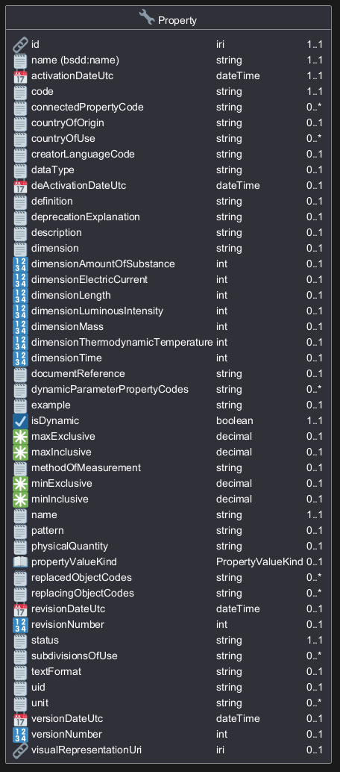The height and width of the screenshot is (772, 340).
Task: Click the chain link icon next to id
Action: [x=20, y=45]
